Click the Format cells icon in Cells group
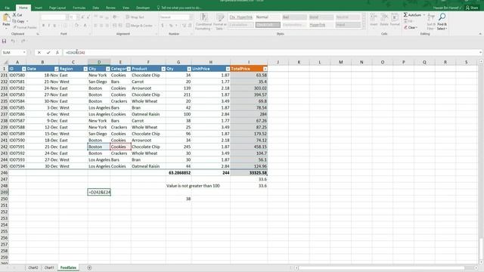The width and height of the screenshot is (484, 272). click(x=395, y=20)
